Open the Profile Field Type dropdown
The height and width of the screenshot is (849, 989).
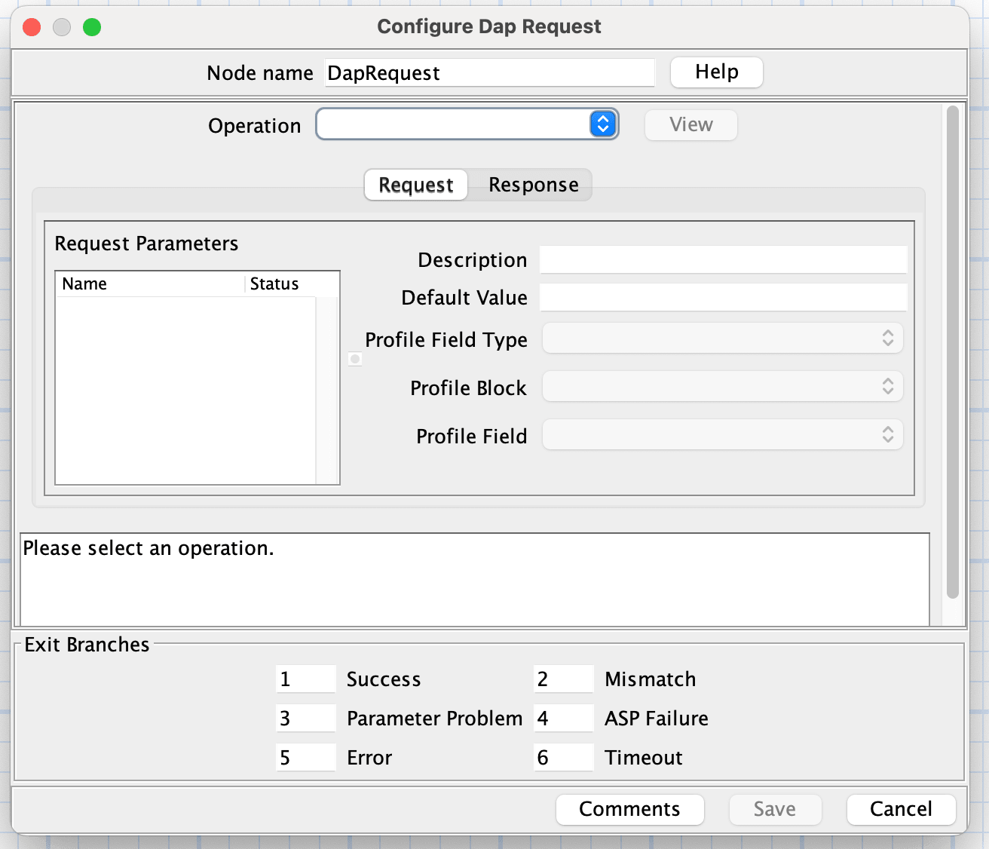722,339
